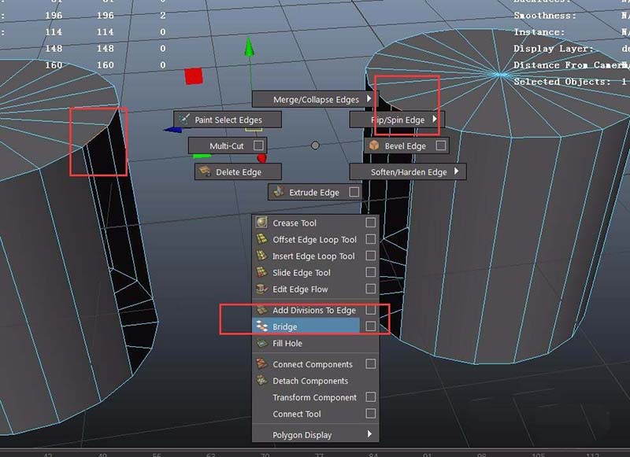Select Edit Edge Flow menu entry

click(x=300, y=289)
